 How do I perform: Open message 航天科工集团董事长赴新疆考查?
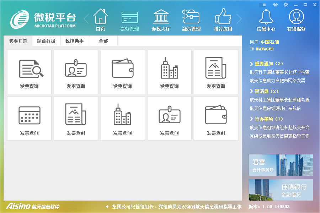279,100
